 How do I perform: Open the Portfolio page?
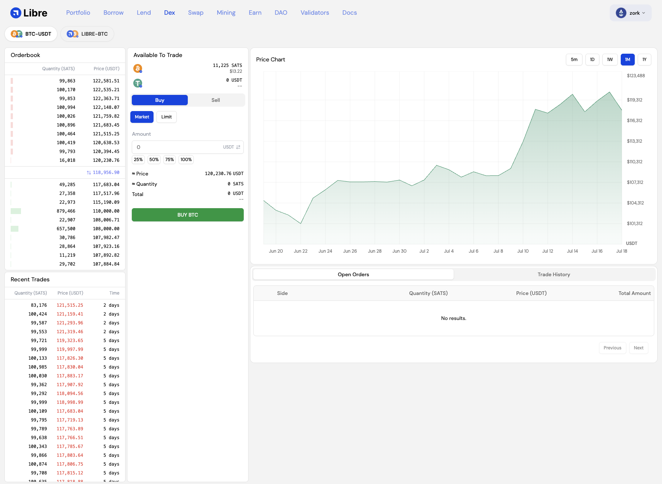78,13
